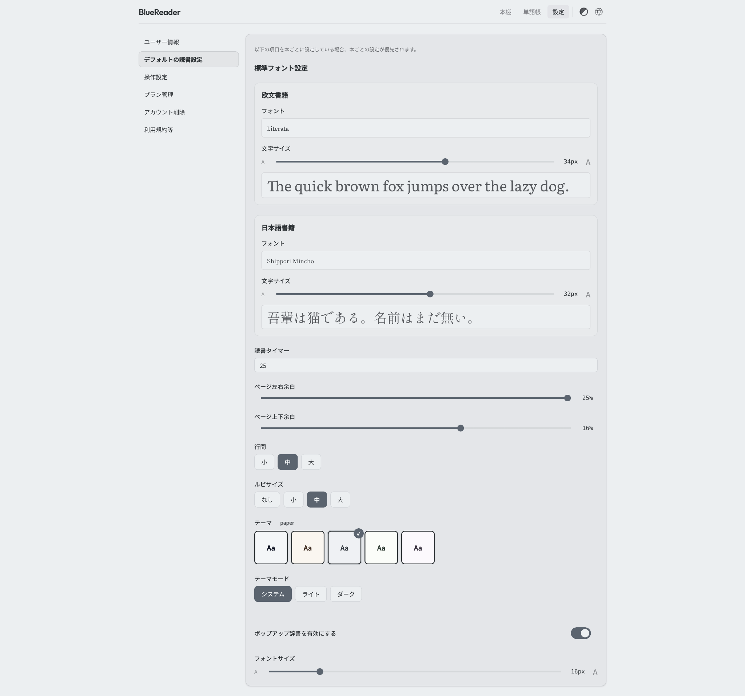
Task: Select the first white theme swatch
Action: point(271,548)
